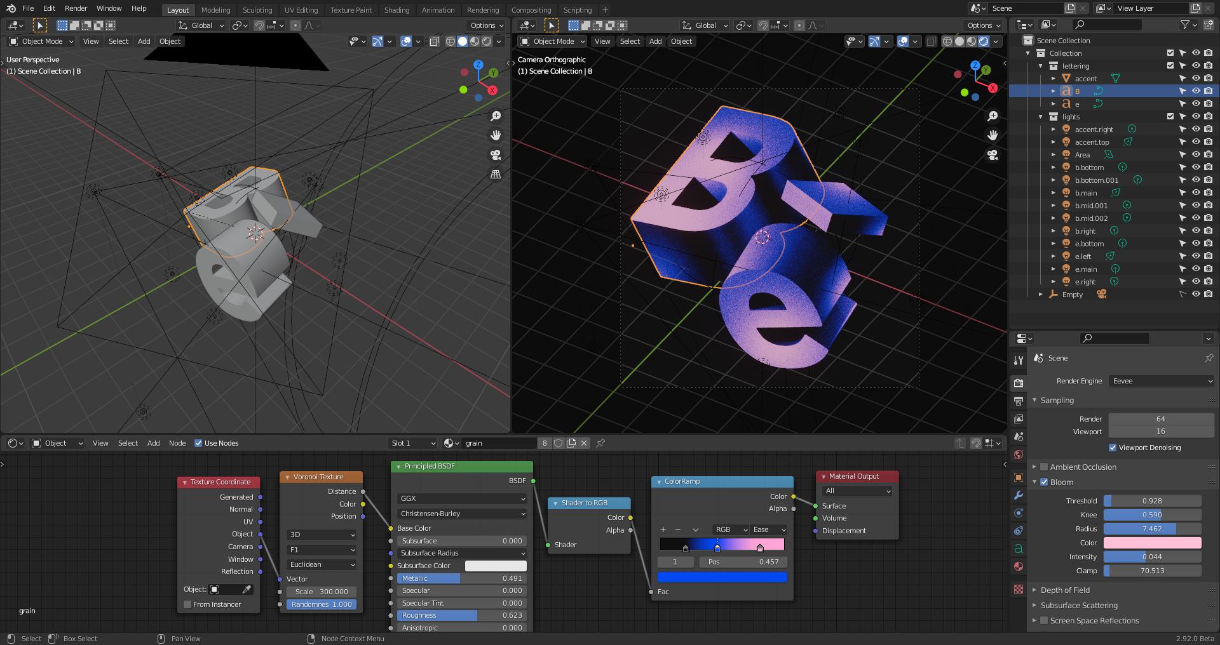The height and width of the screenshot is (645, 1220).
Task: Pin the material in the shader editor header
Action: point(600,443)
